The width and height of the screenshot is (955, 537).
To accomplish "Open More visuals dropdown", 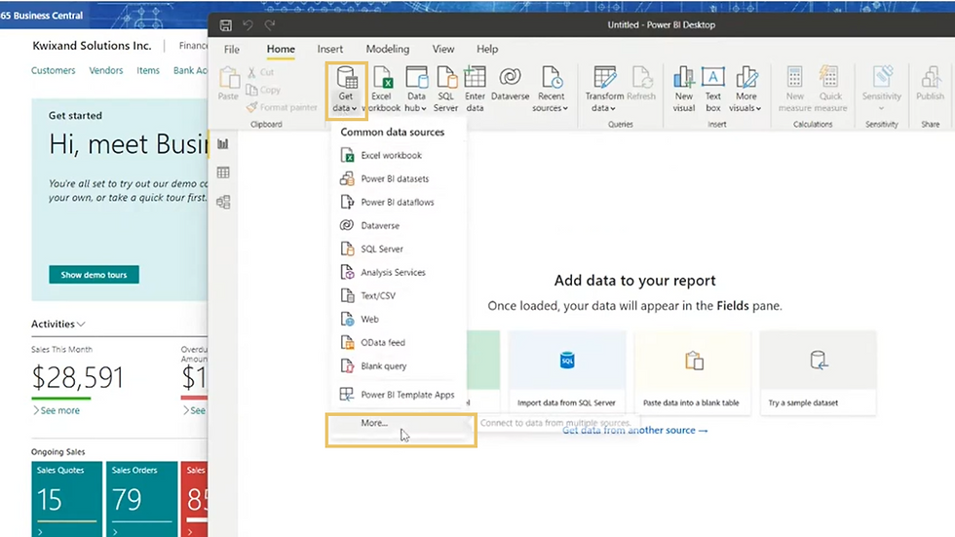I will click(745, 90).
